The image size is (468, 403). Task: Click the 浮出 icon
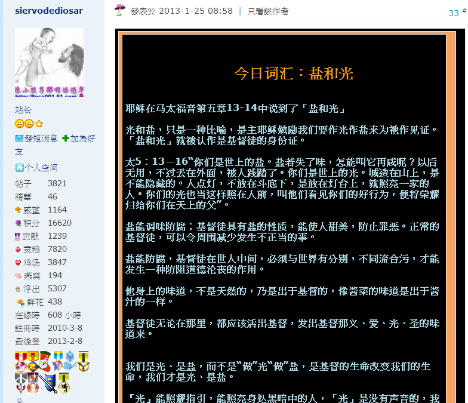click(x=18, y=289)
